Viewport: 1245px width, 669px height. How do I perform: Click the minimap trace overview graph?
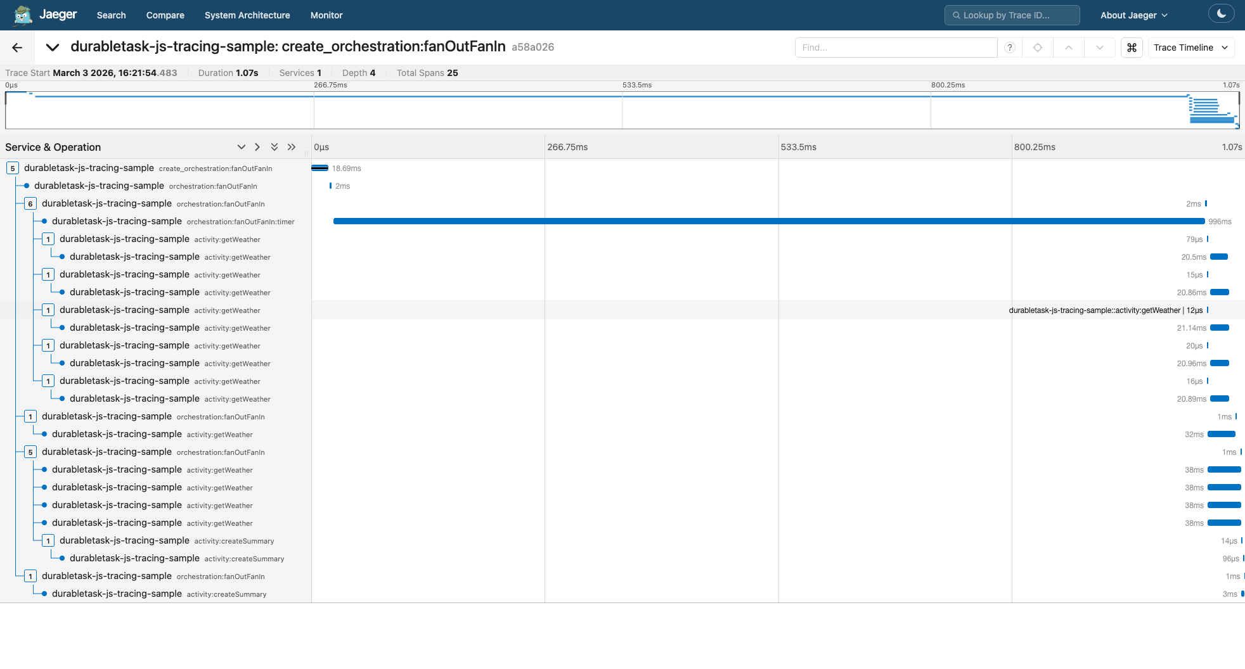622,110
